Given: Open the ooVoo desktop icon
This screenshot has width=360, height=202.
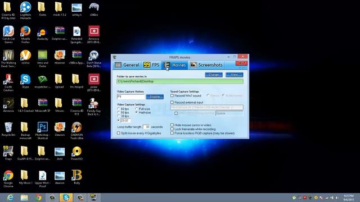Looking at the screenshot, I should pyautogui.click(x=25, y=57).
